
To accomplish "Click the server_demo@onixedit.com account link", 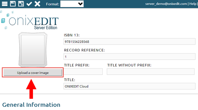I will point(166,4).
